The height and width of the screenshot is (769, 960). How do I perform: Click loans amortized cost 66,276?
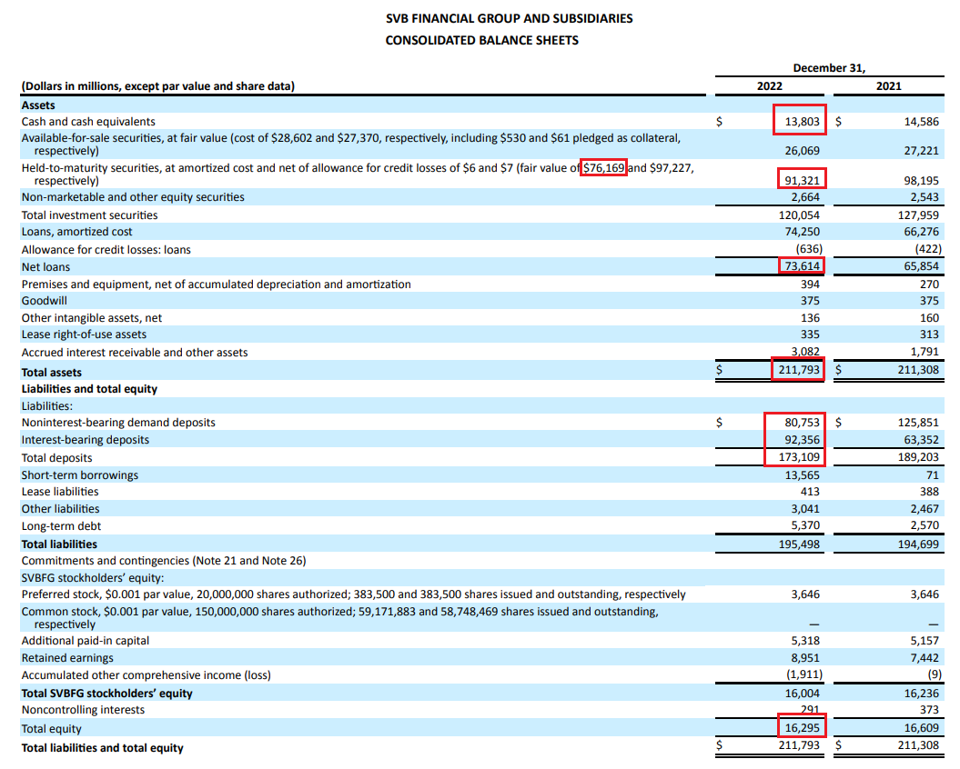tap(921, 232)
